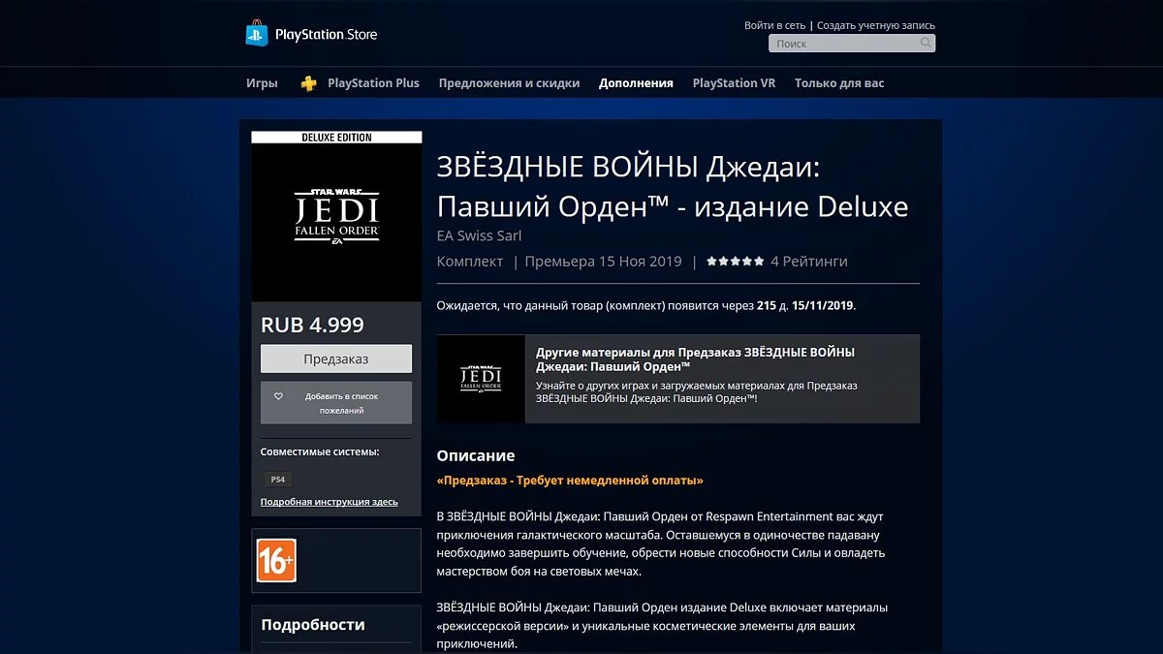Click the five-star rating icons
The height and width of the screenshot is (654, 1163).
tap(735, 262)
